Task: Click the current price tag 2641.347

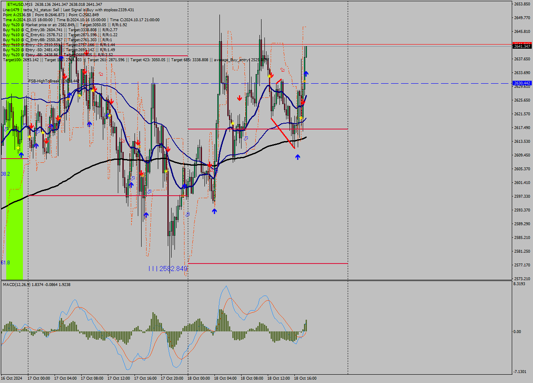Action: tap(522, 46)
